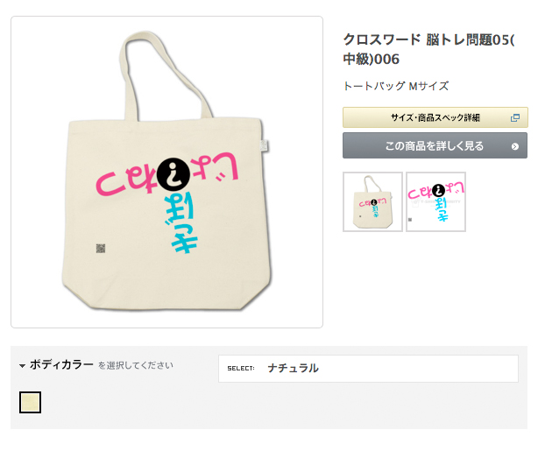
Task: Click the ボディカラー heading
Action: (x=61, y=365)
